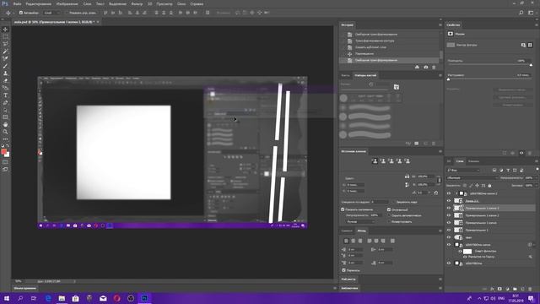Viewport: 540px width, 304px height.
Task: Select the third clone source icon
Action: [391, 161]
